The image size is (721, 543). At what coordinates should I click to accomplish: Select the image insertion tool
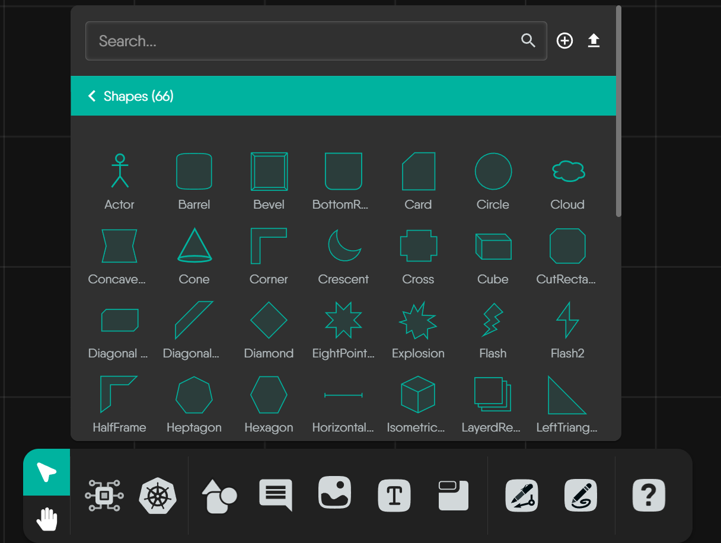(334, 497)
